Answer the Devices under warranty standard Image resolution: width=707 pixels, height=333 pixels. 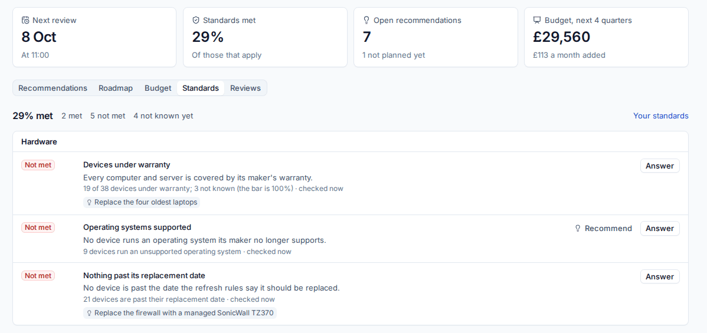pyautogui.click(x=660, y=166)
